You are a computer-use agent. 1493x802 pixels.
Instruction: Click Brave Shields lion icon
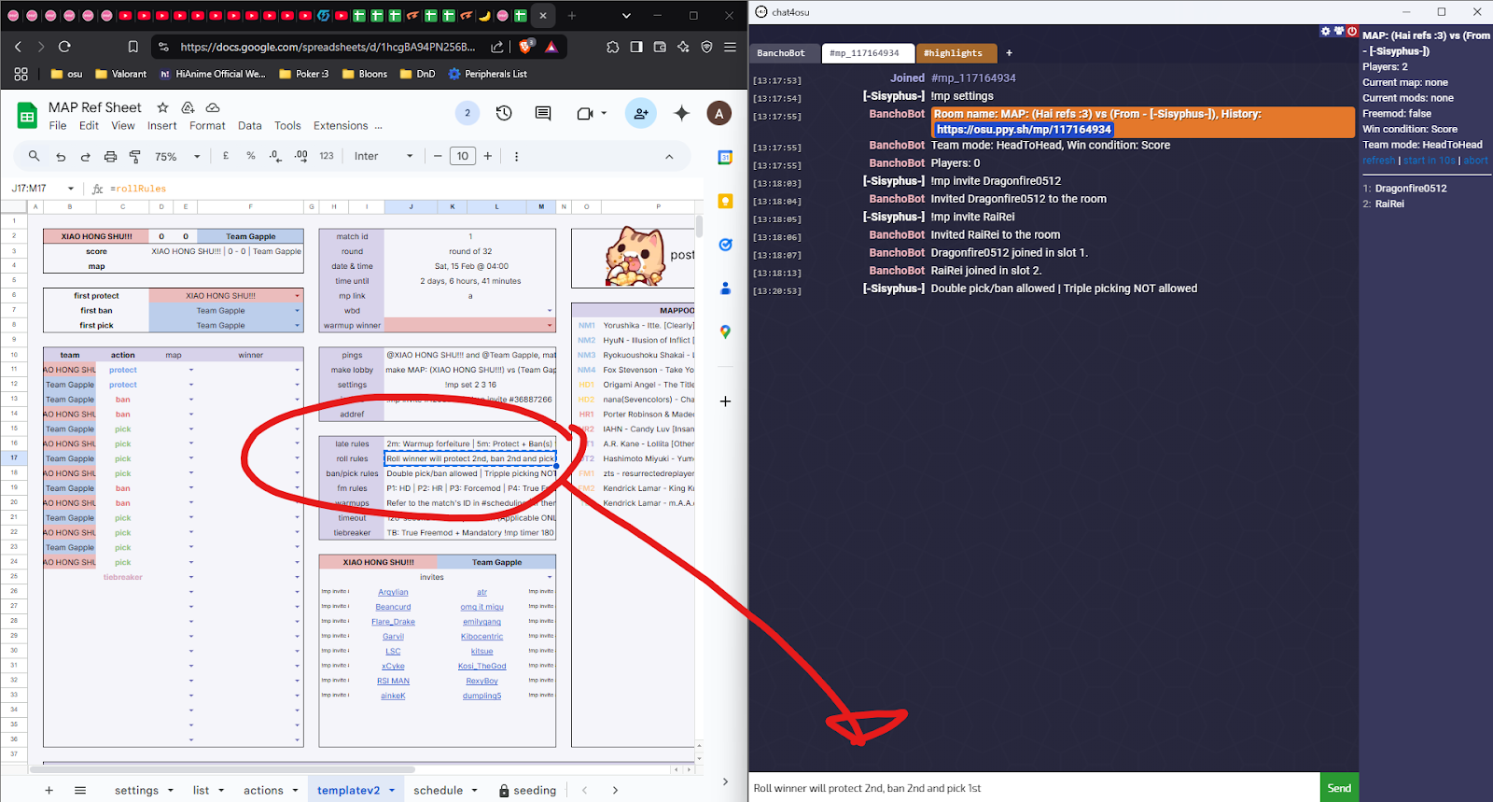point(525,47)
